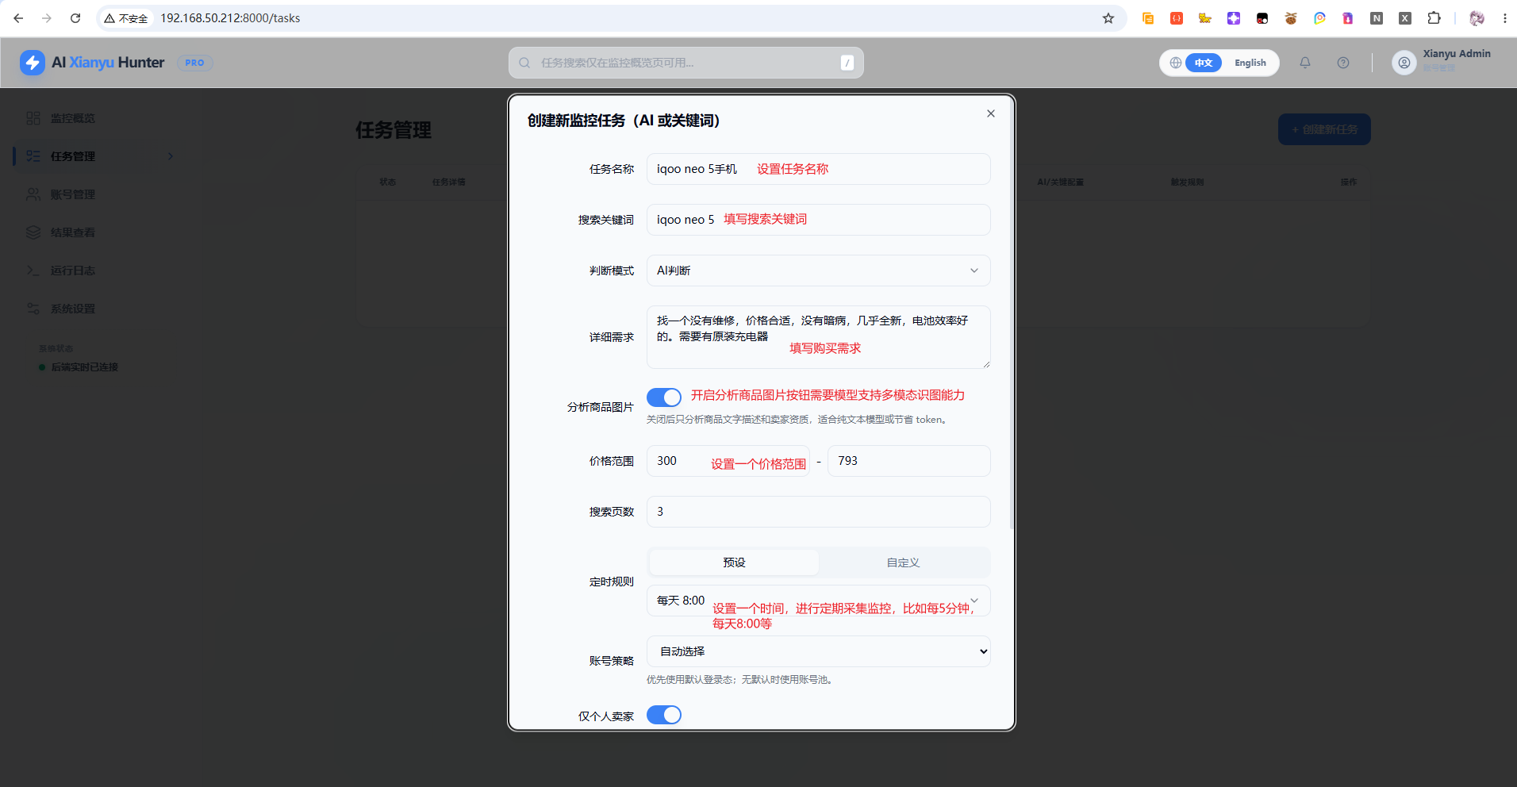The height and width of the screenshot is (787, 1517).
Task: Open the black square extension with red X
Action: tap(1262, 18)
